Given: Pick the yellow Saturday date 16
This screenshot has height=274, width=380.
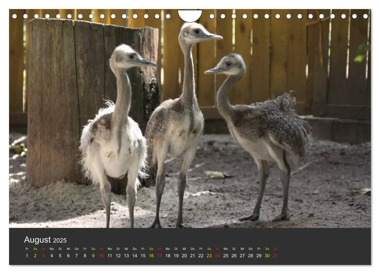Looking at the screenshot, I should 151,256.
